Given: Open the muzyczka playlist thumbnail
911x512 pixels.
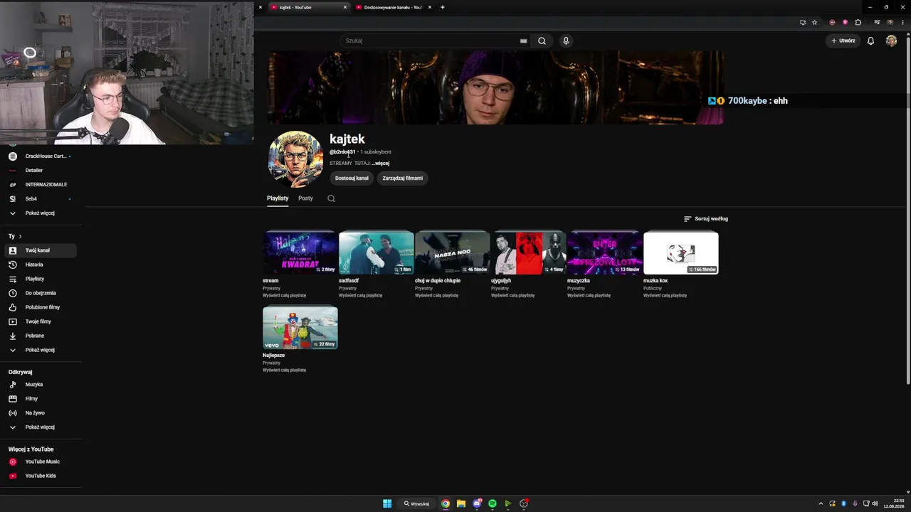Looking at the screenshot, I should [605, 253].
